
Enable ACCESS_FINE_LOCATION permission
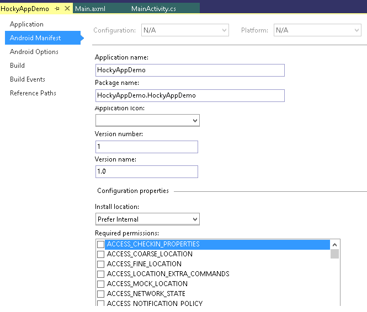(x=100, y=264)
